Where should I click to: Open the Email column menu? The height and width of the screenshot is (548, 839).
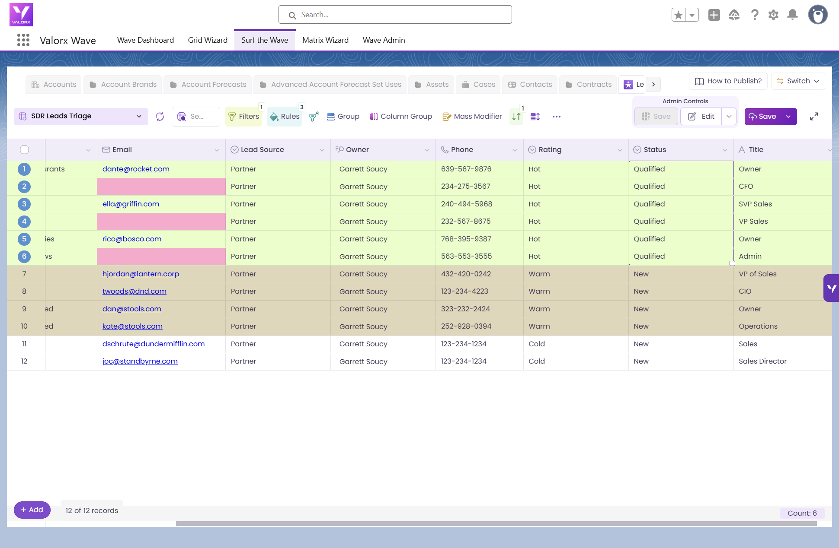(217, 150)
